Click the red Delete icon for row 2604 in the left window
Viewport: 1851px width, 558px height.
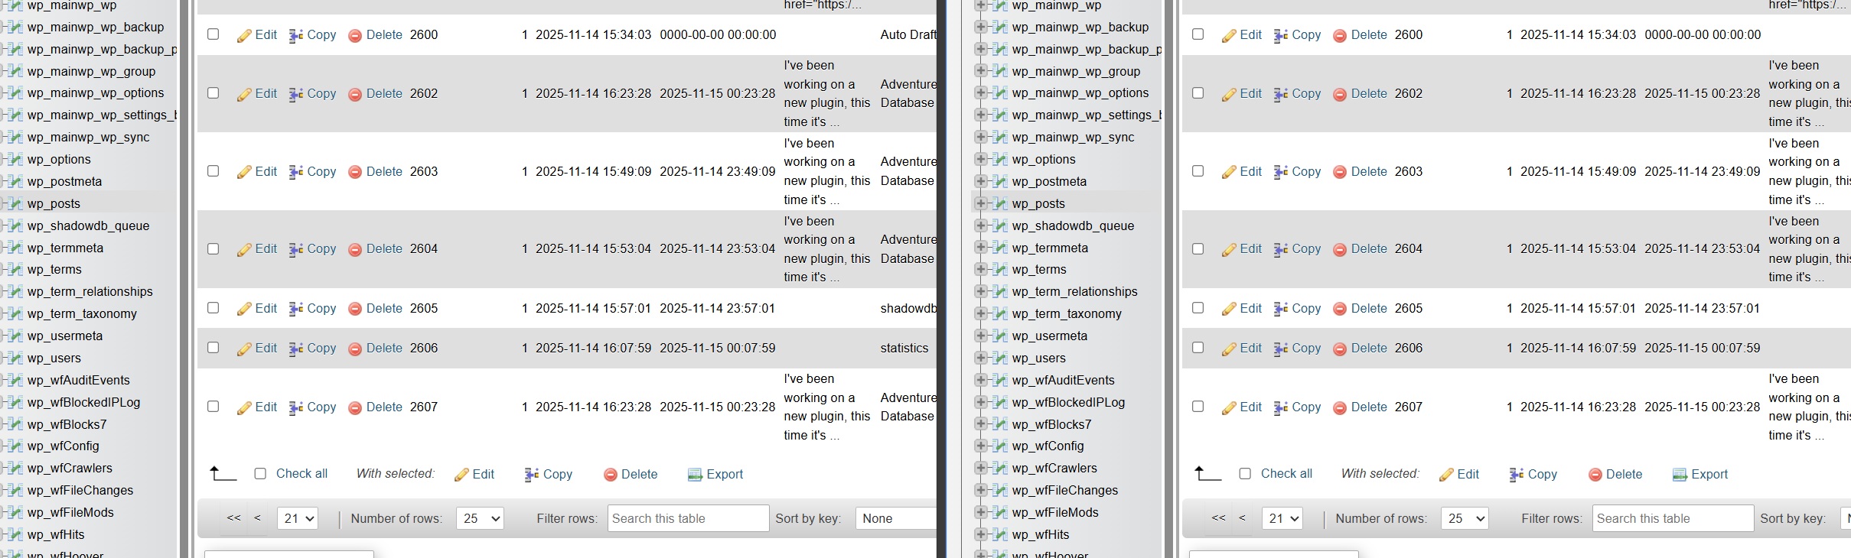(x=355, y=249)
